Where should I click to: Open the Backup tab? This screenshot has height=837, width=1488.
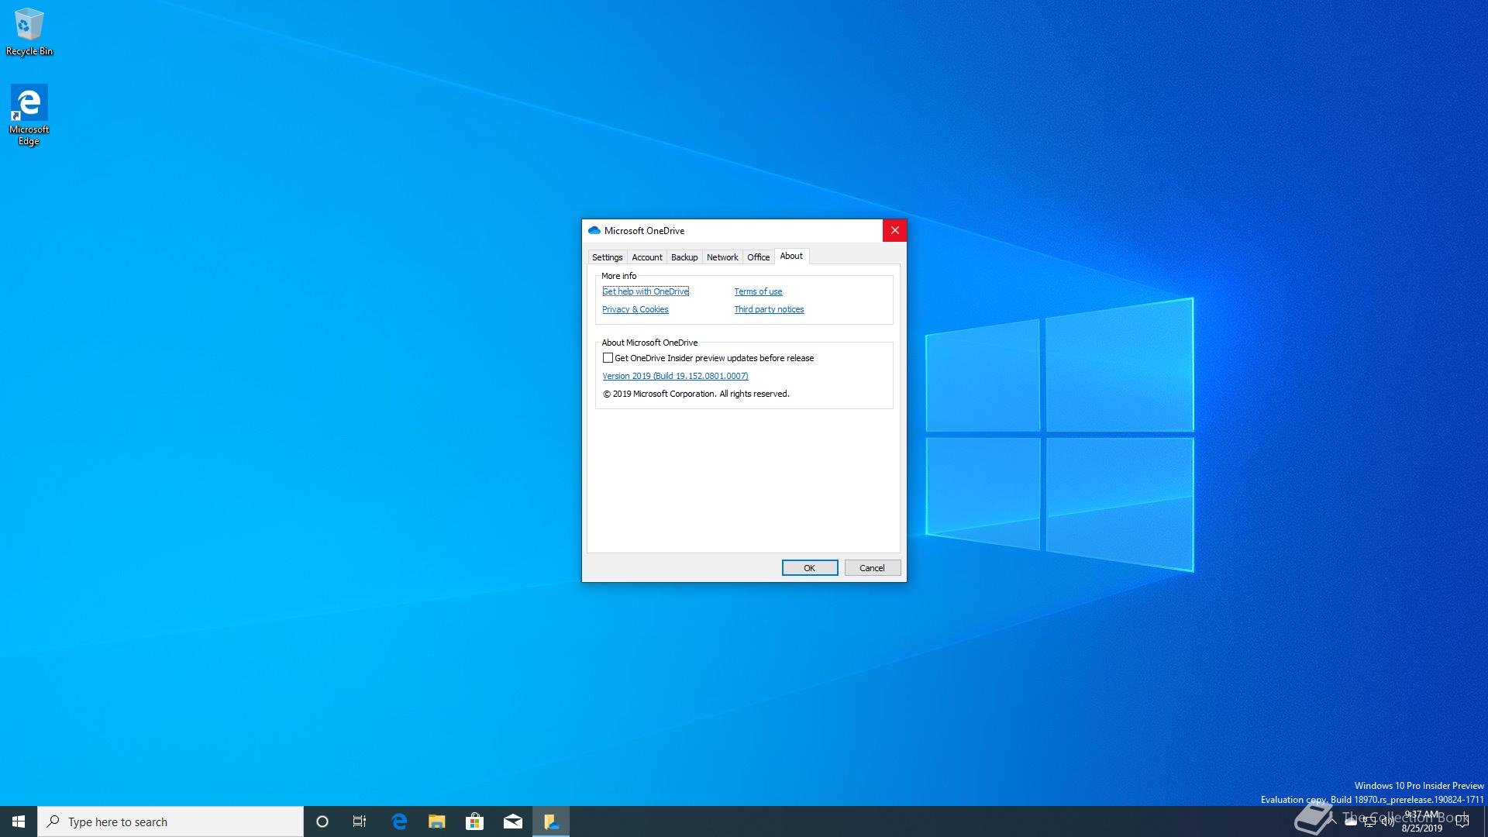pyautogui.click(x=684, y=257)
